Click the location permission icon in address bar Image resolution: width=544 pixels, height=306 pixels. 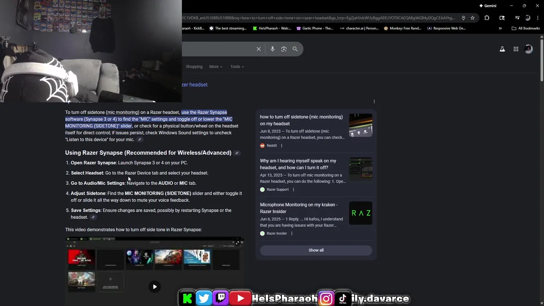(x=463, y=18)
